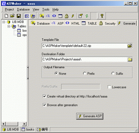Switch to the Security tab
Image resolution: width=139 pixels, height=133 pixels.
(x=107, y=23)
